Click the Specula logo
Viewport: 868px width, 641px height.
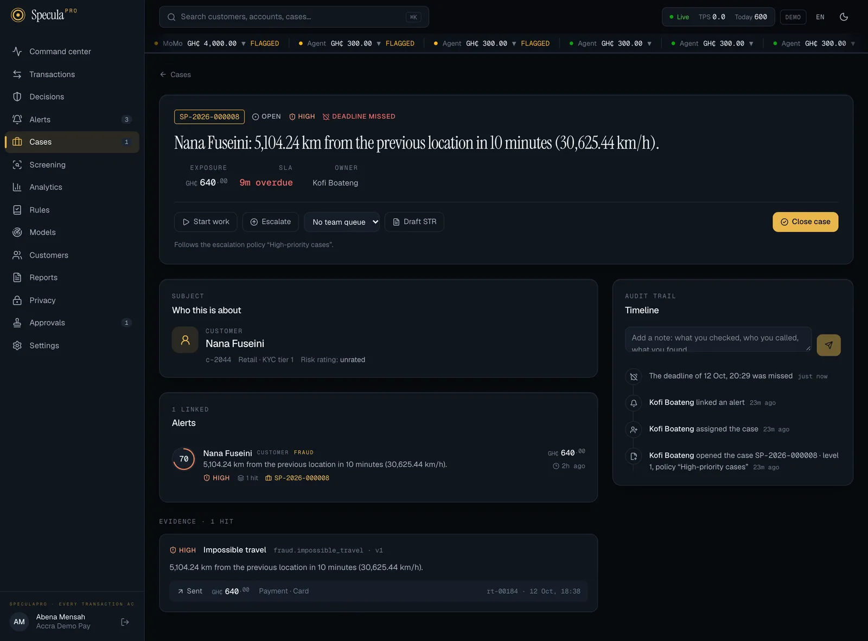[43, 15]
